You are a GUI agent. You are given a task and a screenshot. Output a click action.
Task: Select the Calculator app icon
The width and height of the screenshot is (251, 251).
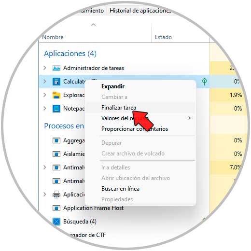[x=56, y=82]
